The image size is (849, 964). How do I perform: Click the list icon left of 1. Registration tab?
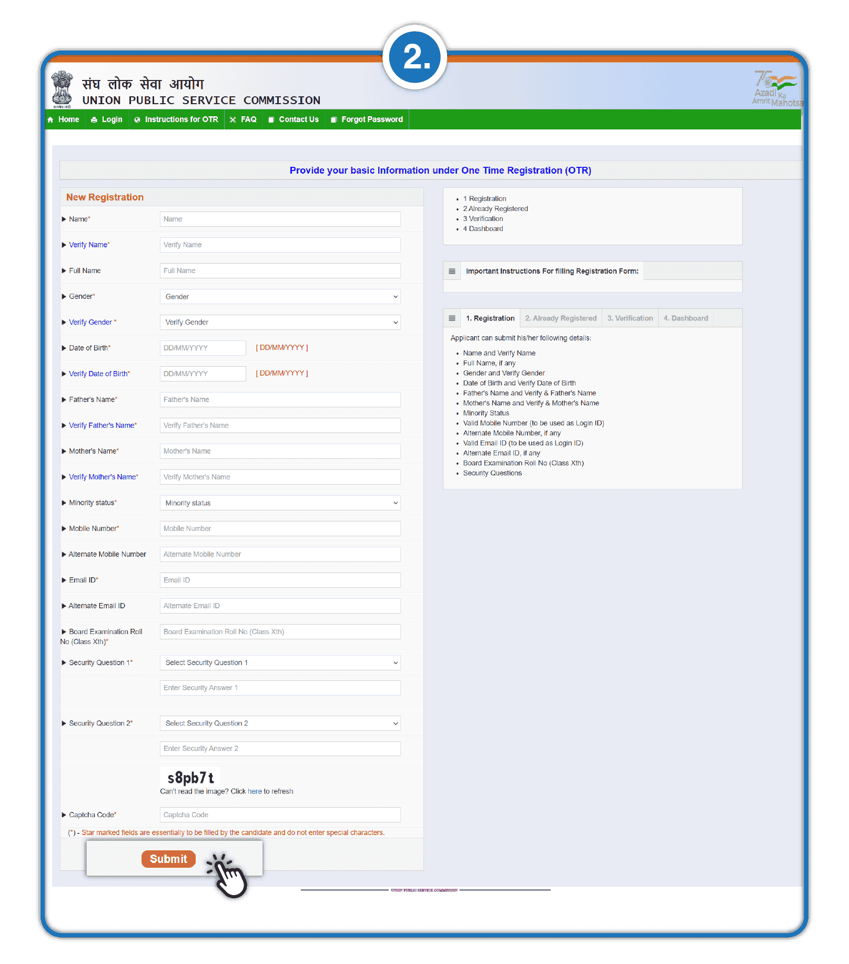pos(452,318)
